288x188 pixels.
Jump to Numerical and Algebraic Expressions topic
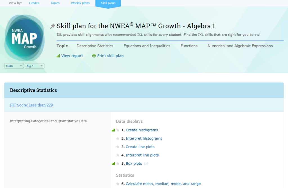point(240,46)
